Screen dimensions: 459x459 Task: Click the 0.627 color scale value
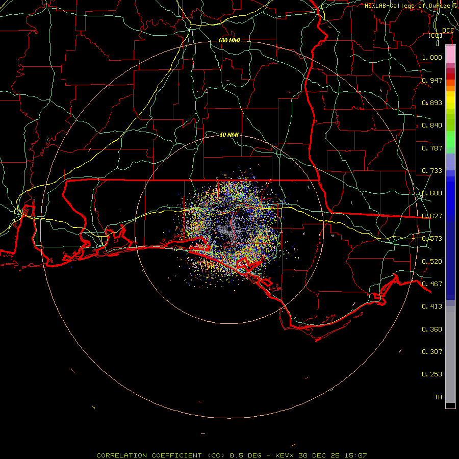click(432, 216)
